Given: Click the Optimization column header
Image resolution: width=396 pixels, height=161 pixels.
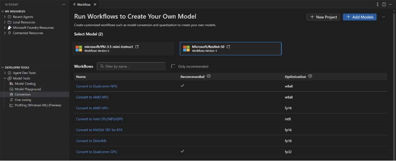Looking at the screenshot, I should 295,77.
